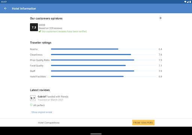Tap the 6.9 Hotel Facilities score value
Image resolution: width=192 pixels, height=135 pixels.
pos(160,76)
